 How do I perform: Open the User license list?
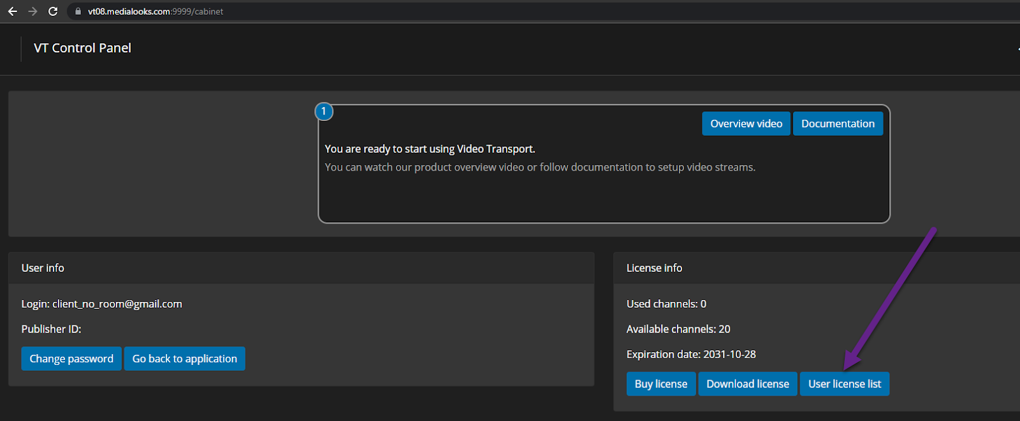(844, 384)
